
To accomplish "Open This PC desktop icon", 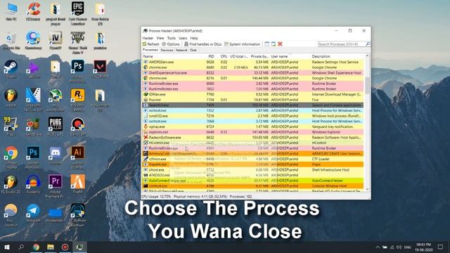I will coord(11,12).
